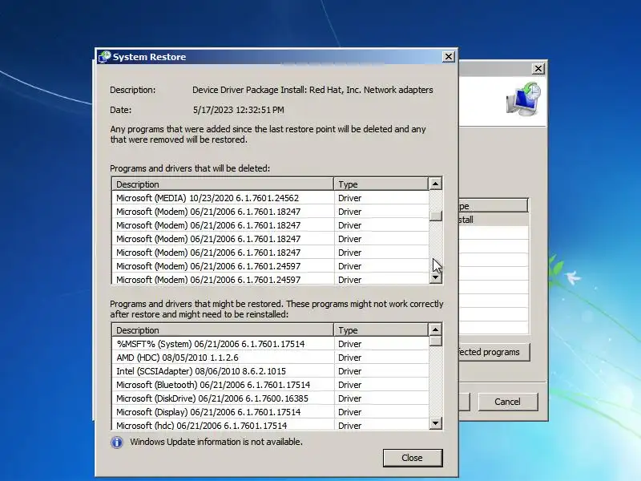This screenshot has width=641, height=481.
Task: Click the up arrow of the restored list scrollbar
Action: 435,329
